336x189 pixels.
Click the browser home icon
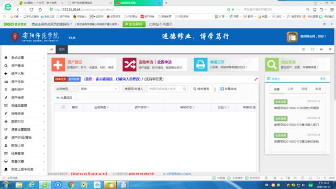point(40,9)
